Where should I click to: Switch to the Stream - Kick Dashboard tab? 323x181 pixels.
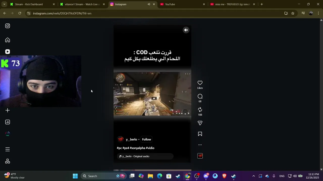pyautogui.click(x=32, y=4)
